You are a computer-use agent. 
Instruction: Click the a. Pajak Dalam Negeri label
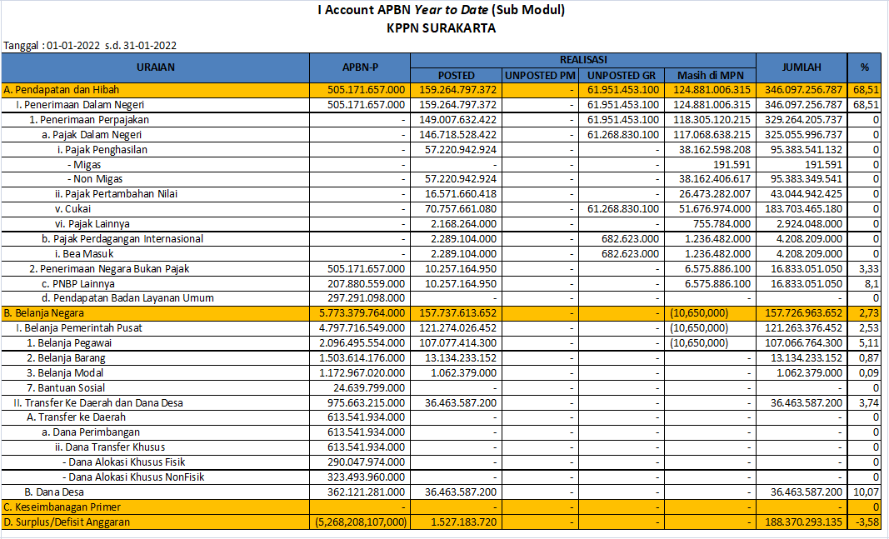(x=92, y=135)
